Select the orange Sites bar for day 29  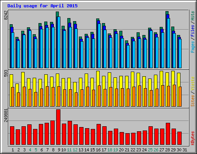pyautogui.click(x=174, y=95)
